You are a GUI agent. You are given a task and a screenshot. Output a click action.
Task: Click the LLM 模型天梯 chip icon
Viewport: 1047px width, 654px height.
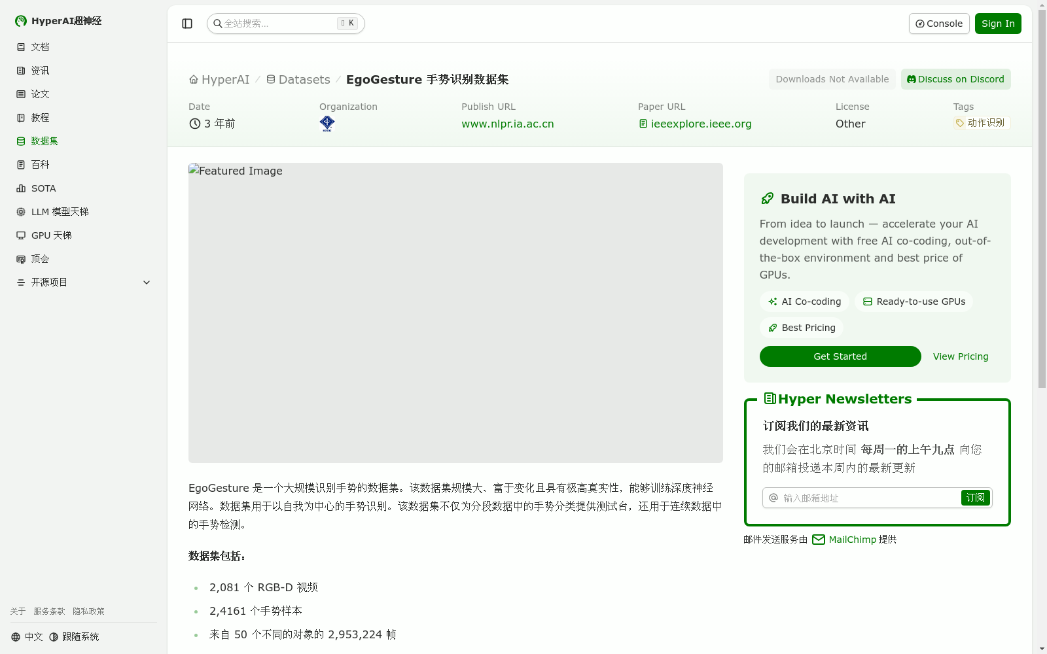click(21, 212)
